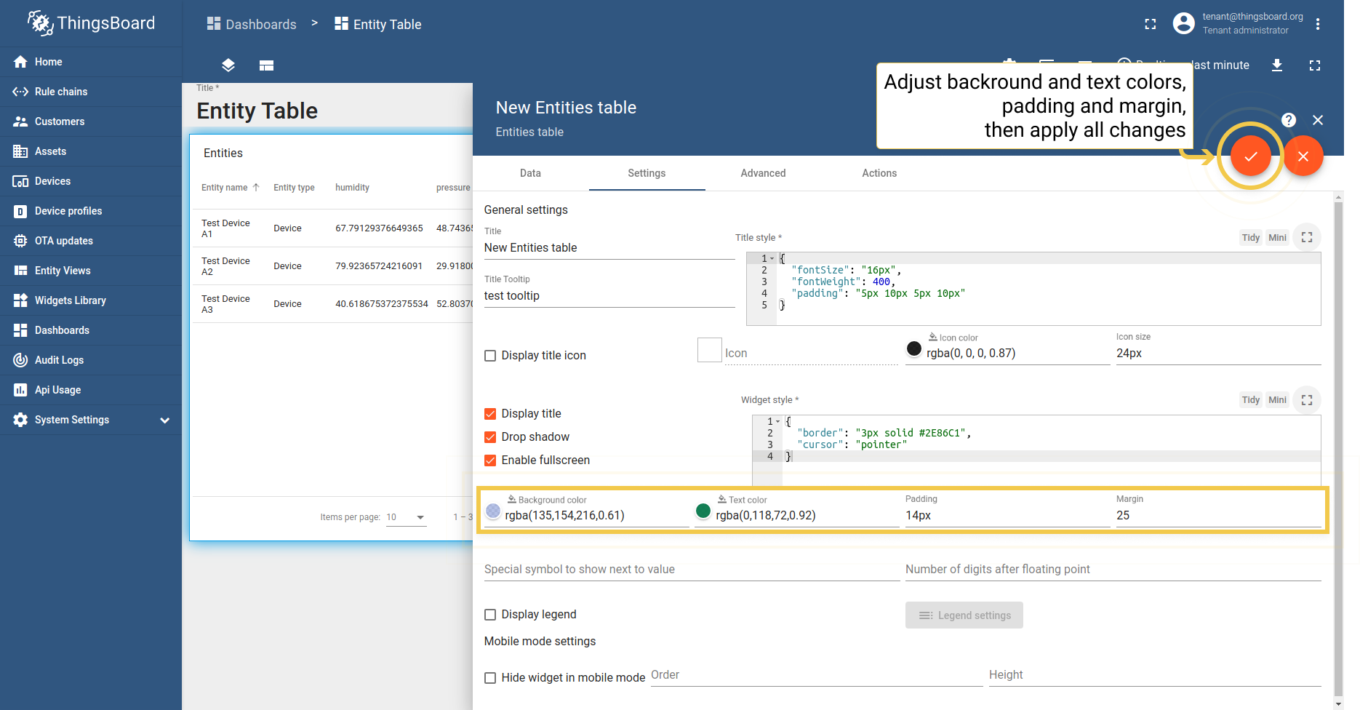Click Entity Table breadcrumb
This screenshot has height=710, width=1360.
click(x=378, y=24)
